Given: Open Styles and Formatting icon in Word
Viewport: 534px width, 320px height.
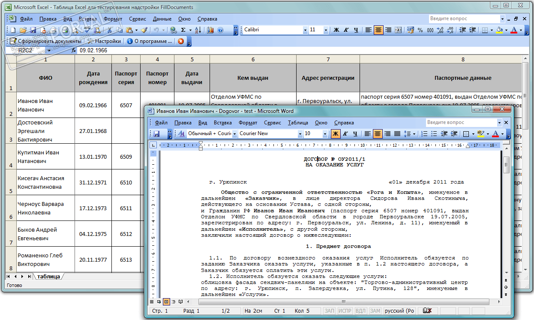Looking at the screenshot, I should click(x=182, y=134).
